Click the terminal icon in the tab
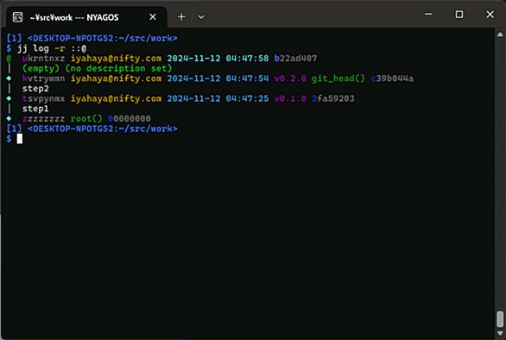The height and width of the screenshot is (340, 506). click(17, 16)
